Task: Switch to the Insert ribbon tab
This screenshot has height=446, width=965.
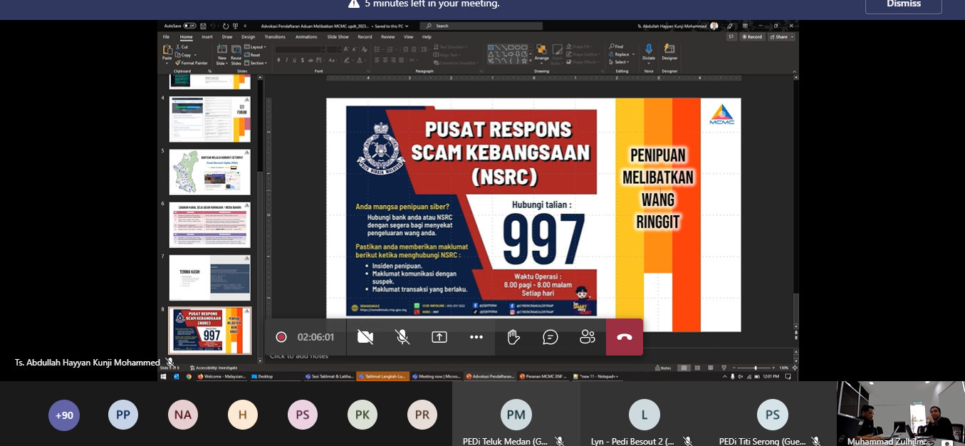Action: pos(207,37)
